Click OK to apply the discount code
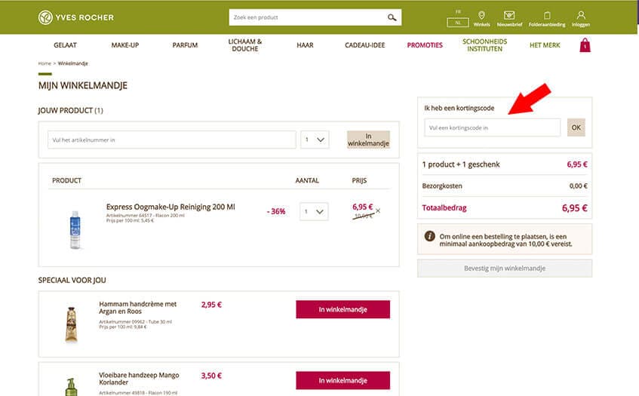Screen dimensions: 639x396 [576, 127]
